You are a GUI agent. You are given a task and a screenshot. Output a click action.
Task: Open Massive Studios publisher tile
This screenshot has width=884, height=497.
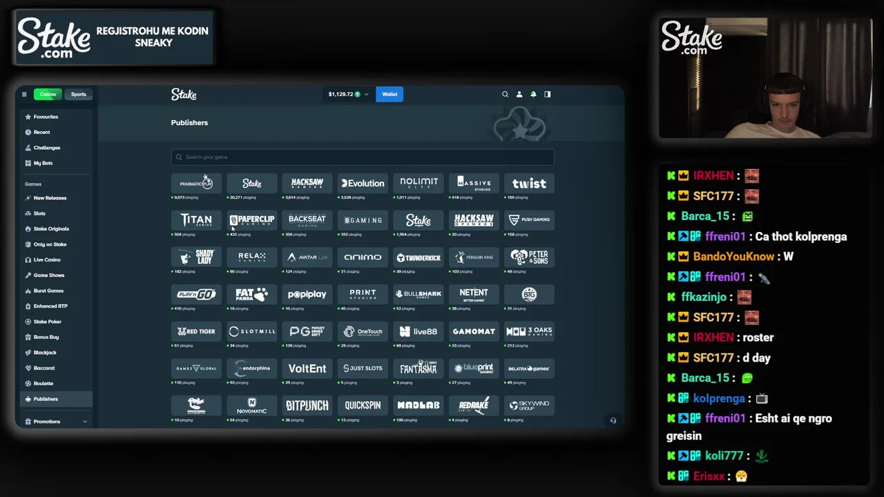[x=474, y=184]
